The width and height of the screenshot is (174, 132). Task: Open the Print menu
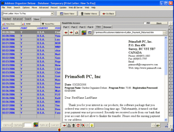pyautogui.click(x=9, y=7)
